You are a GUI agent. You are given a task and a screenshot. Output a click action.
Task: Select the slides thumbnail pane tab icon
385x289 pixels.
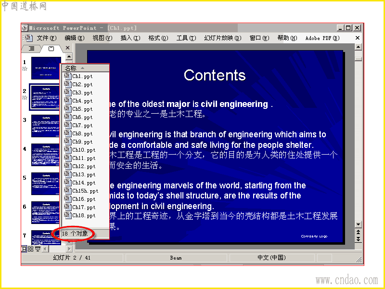point(51,49)
